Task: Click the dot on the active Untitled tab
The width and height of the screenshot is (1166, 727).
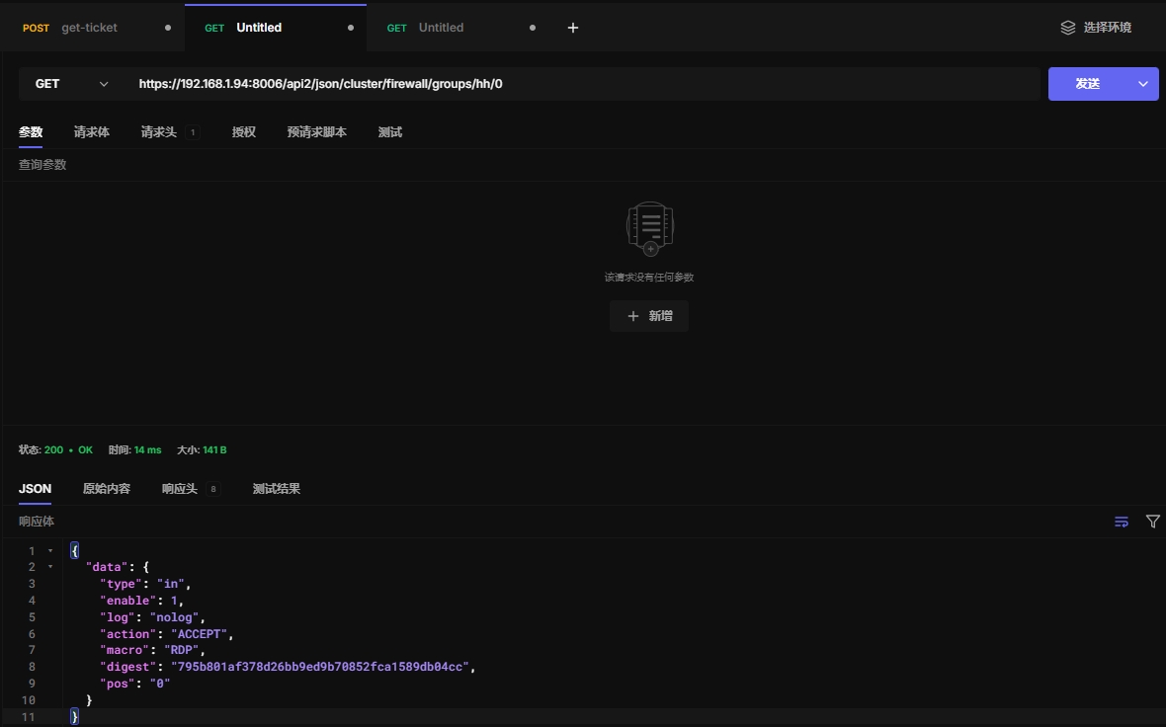Action: tap(351, 28)
